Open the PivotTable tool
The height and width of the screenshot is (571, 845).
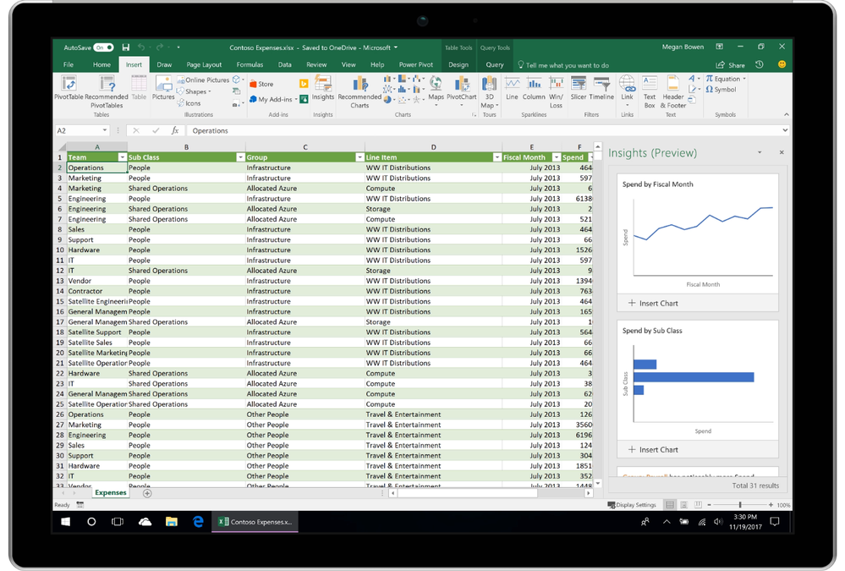click(x=69, y=88)
